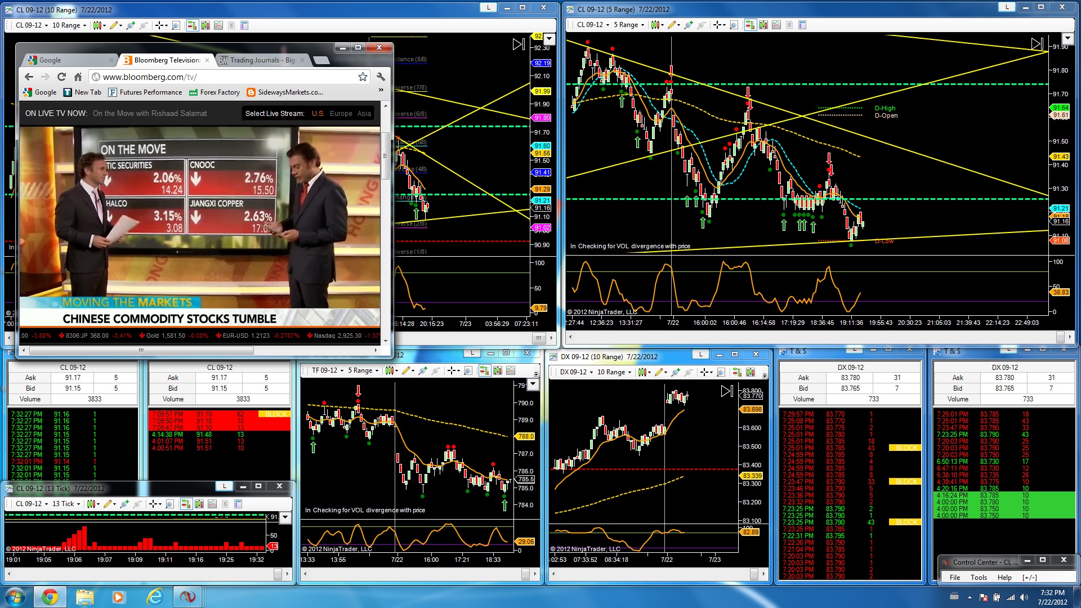Show data box in CL 5 Range chart

point(734,25)
